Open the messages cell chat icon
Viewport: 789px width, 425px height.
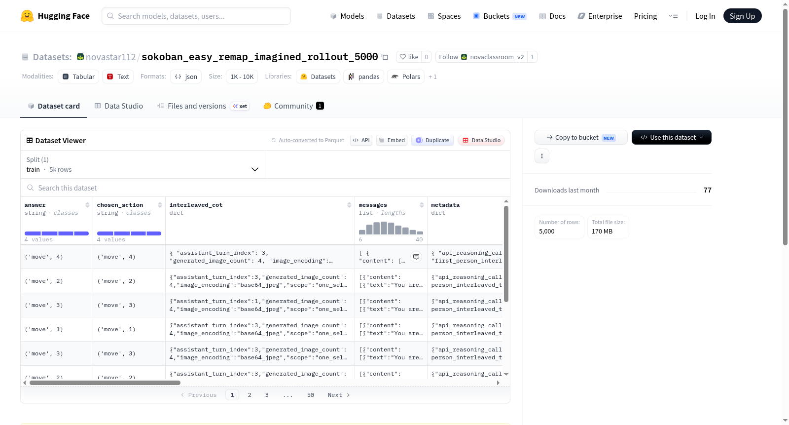416,257
